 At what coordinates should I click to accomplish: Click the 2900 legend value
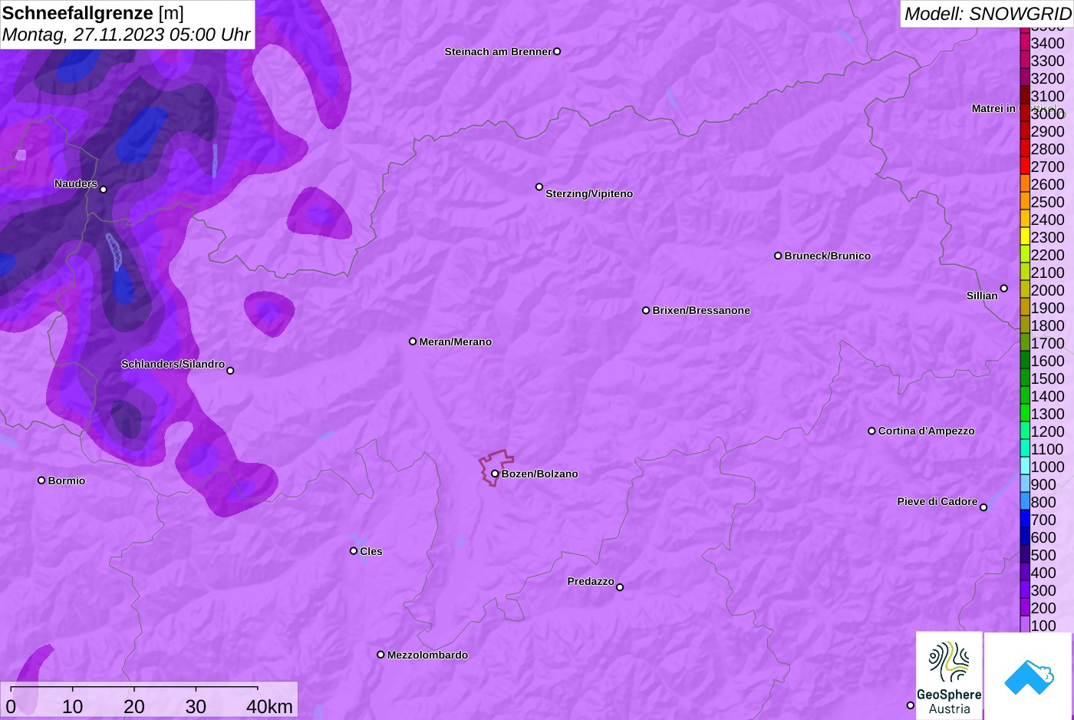pyautogui.click(x=1048, y=131)
